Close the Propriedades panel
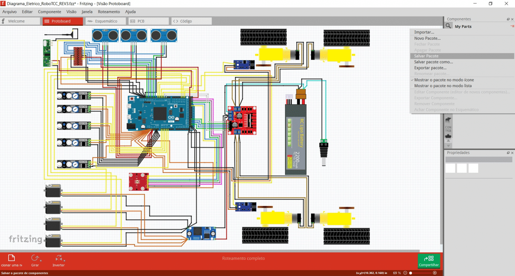Image resolution: width=515 pixels, height=276 pixels. coord(513,153)
